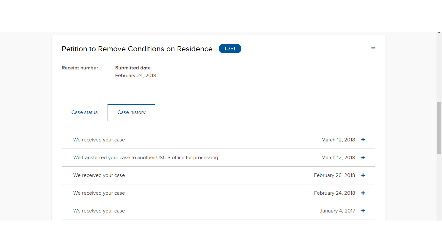This screenshot has height=248, width=442.
Task: Select the Case history tab
Action: [x=131, y=112]
